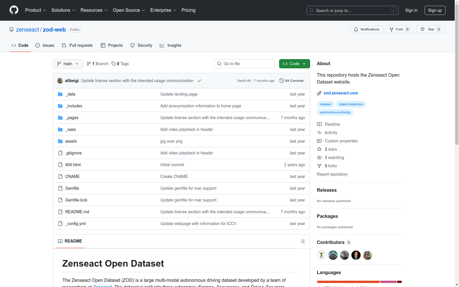Click the dataset topic tag
The height and width of the screenshot is (287, 459).
tap(326, 104)
